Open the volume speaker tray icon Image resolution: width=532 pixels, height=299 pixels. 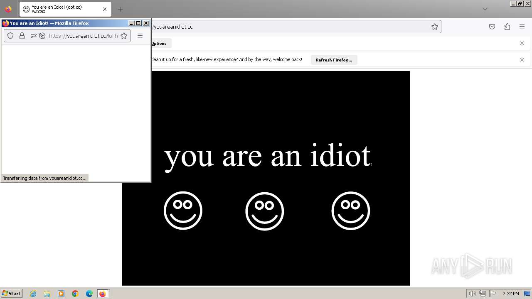click(x=473, y=294)
